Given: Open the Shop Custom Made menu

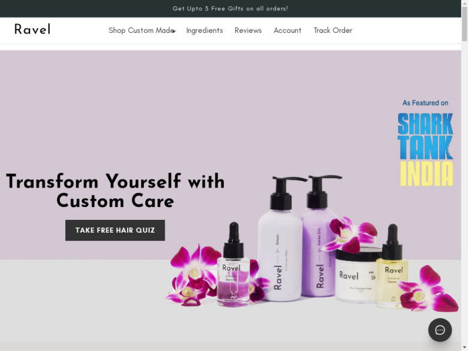Looking at the screenshot, I should point(141,30).
